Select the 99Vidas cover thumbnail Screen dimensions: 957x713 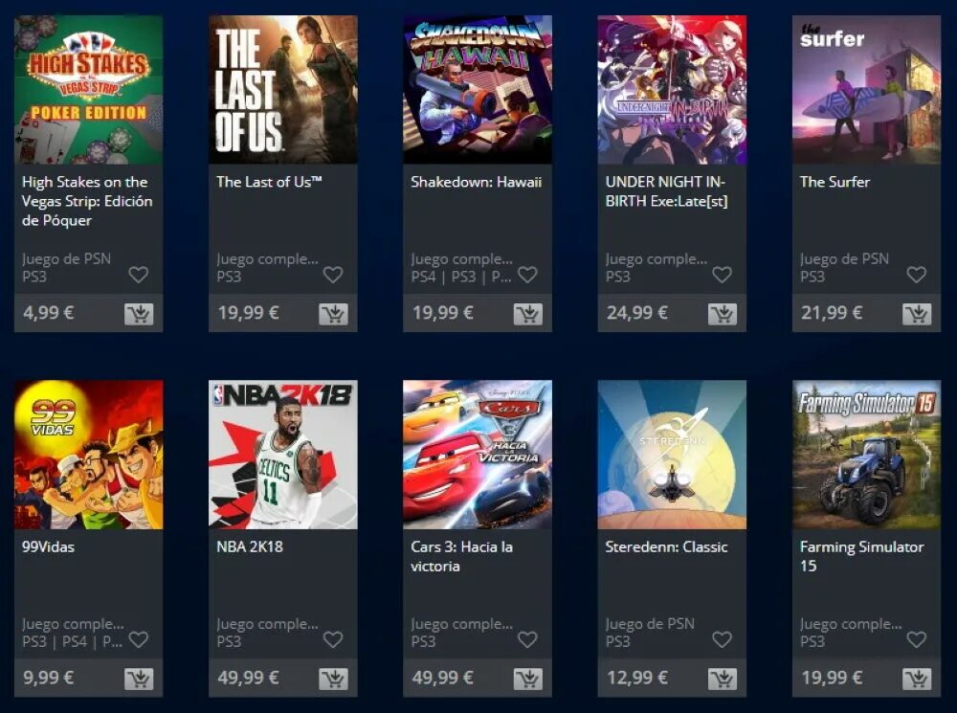click(88, 455)
